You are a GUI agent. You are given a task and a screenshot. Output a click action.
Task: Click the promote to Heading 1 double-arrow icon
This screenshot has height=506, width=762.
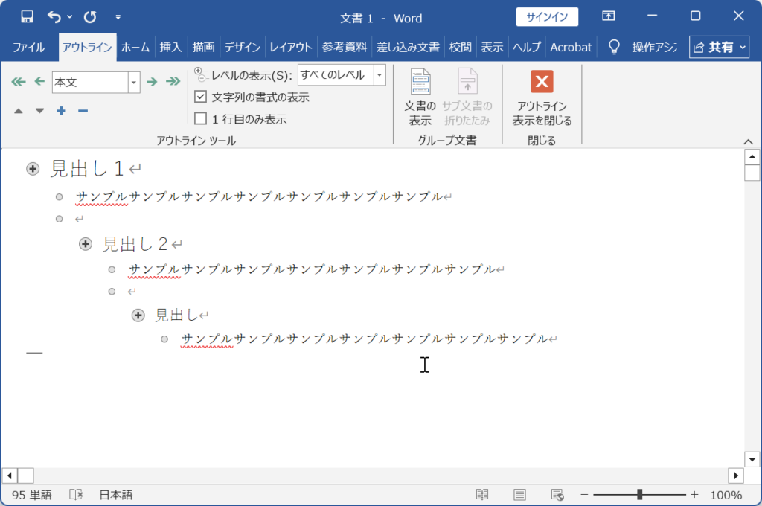(19, 82)
